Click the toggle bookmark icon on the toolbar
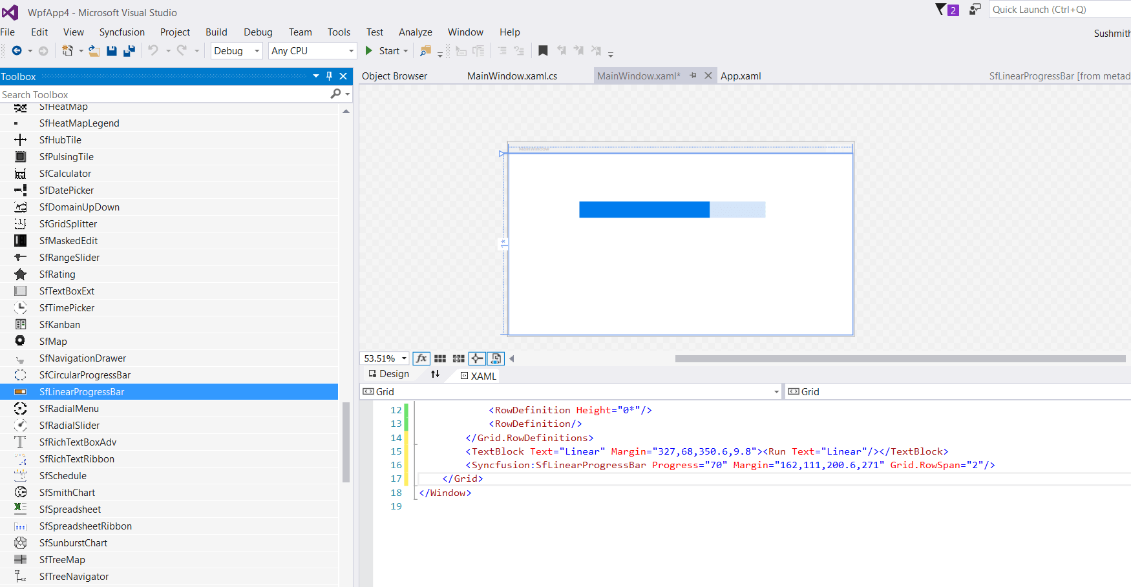This screenshot has width=1131, height=587. pos(543,50)
